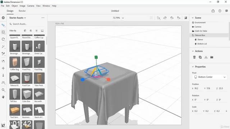This screenshot has width=230, height=129.
Task: Collapse the Properties panel section
Action: pyautogui.click(x=193, y=67)
